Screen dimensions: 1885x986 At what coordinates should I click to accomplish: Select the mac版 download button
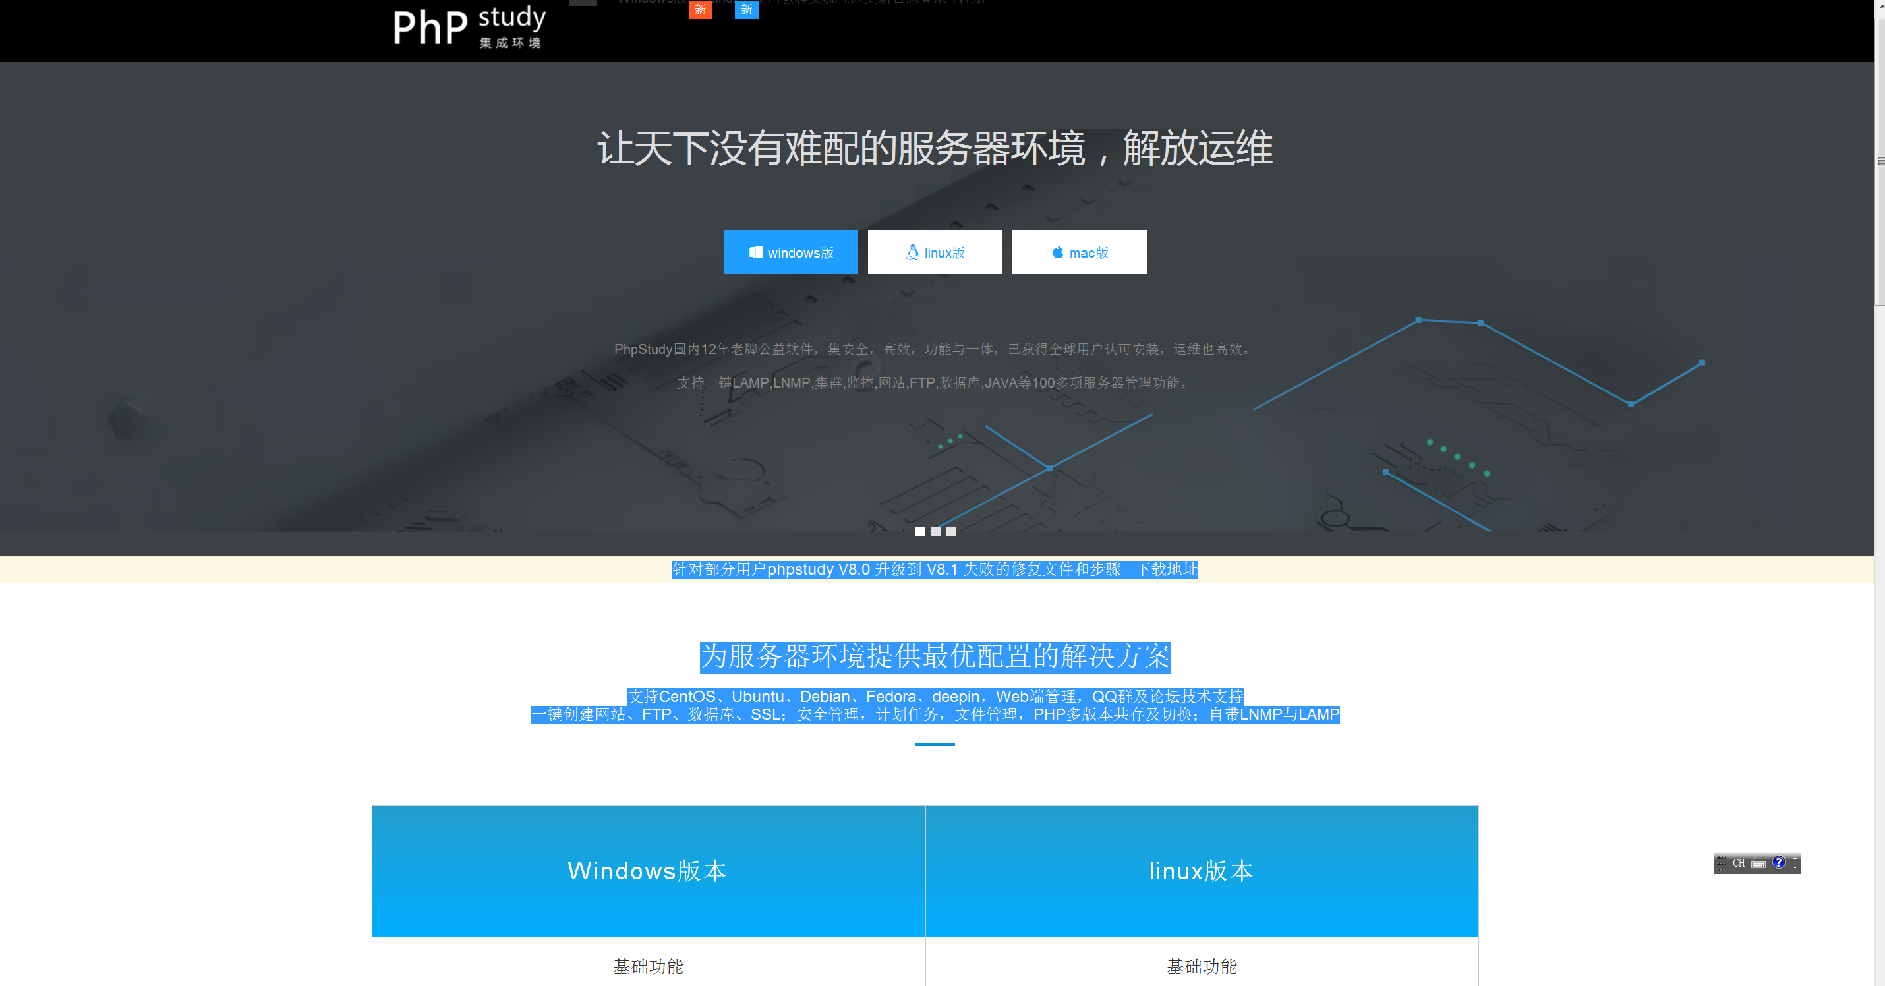[1079, 252]
